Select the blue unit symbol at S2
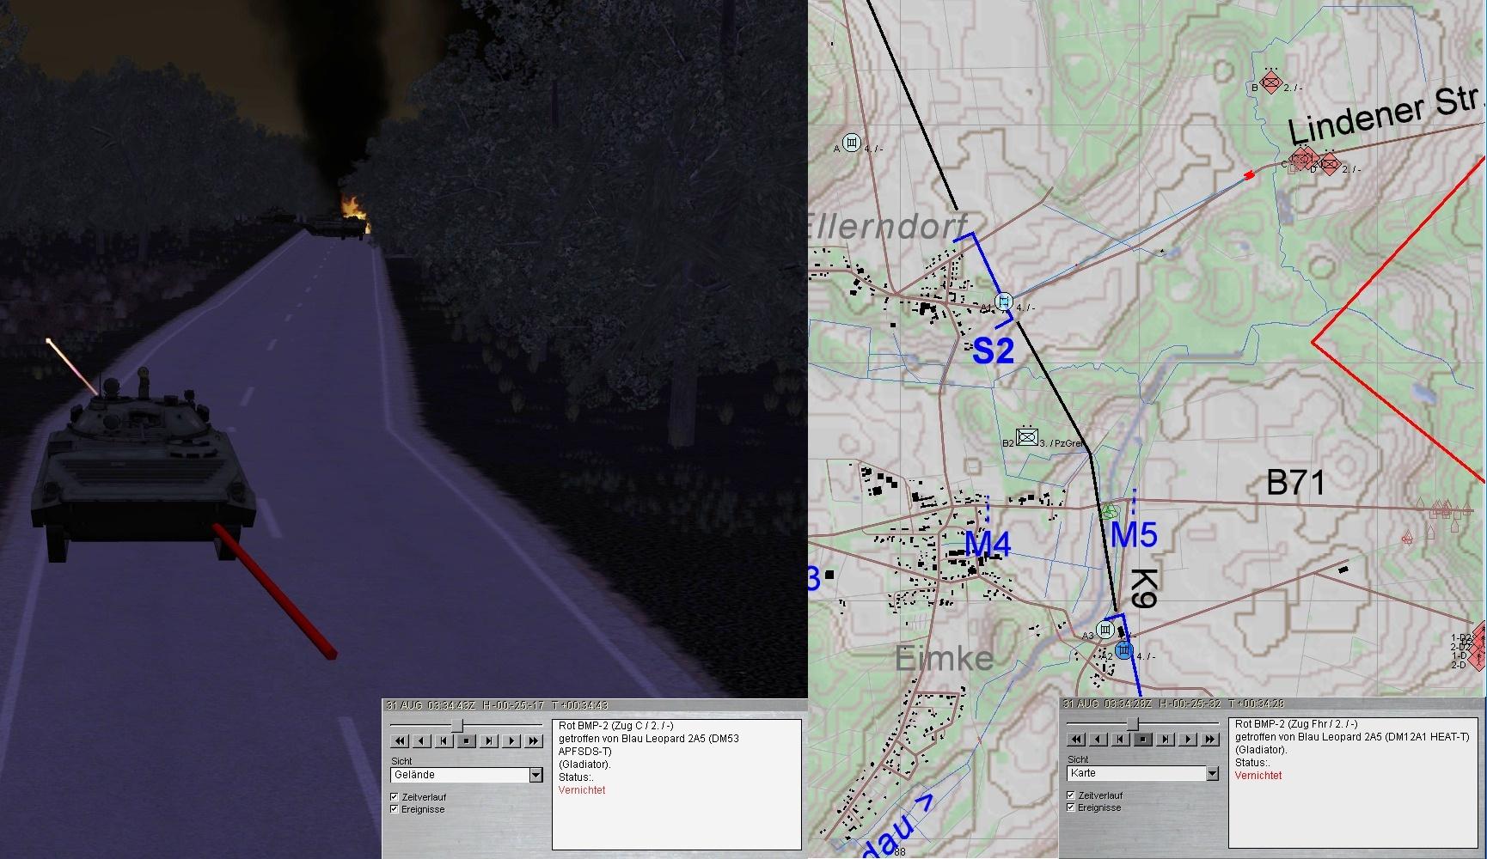Image resolution: width=1487 pixels, height=859 pixels. point(1003,302)
